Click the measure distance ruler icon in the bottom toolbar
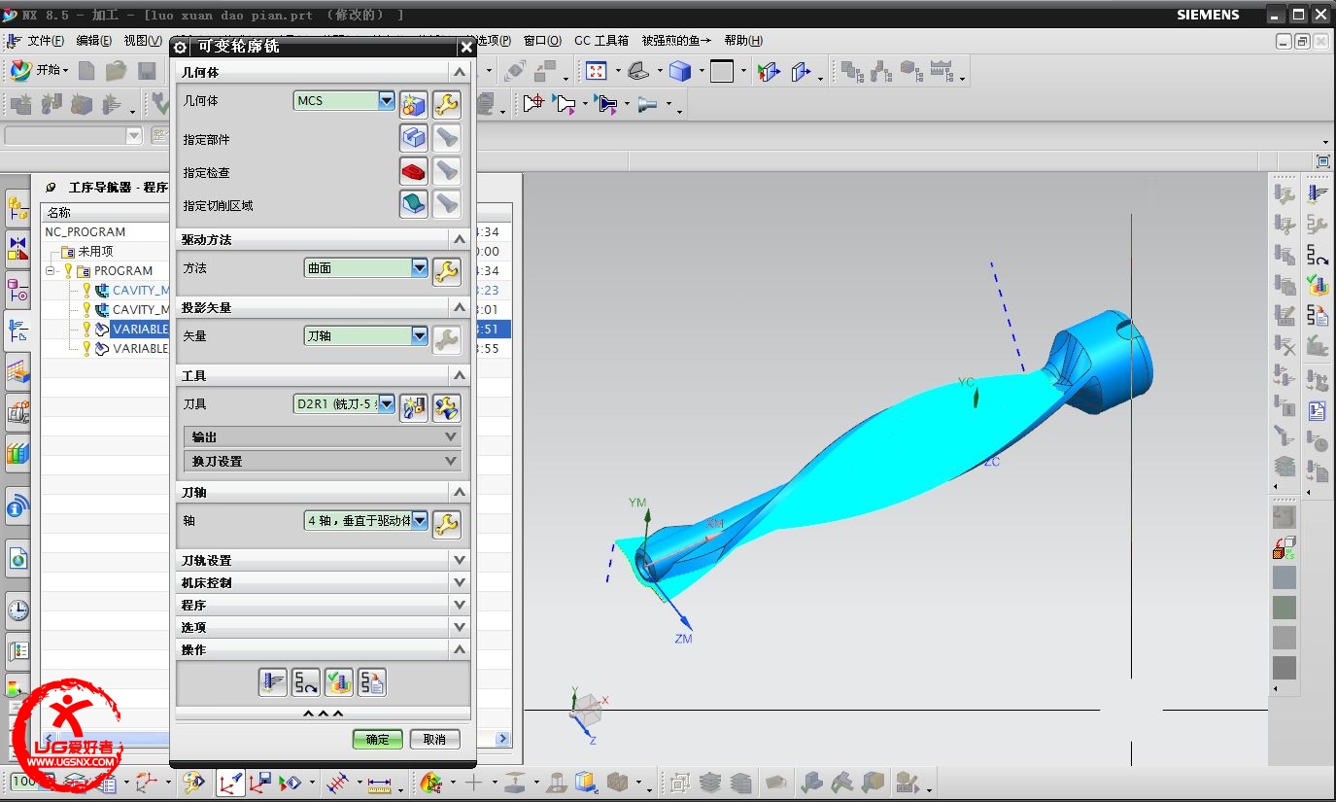 click(x=378, y=783)
